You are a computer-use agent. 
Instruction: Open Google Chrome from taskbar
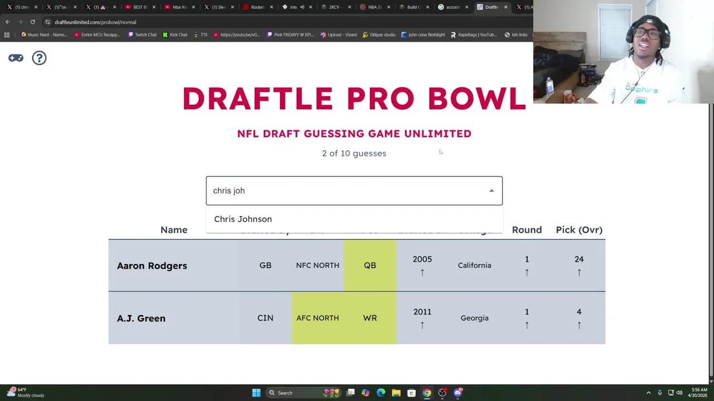pyautogui.click(x=427, y=393)
